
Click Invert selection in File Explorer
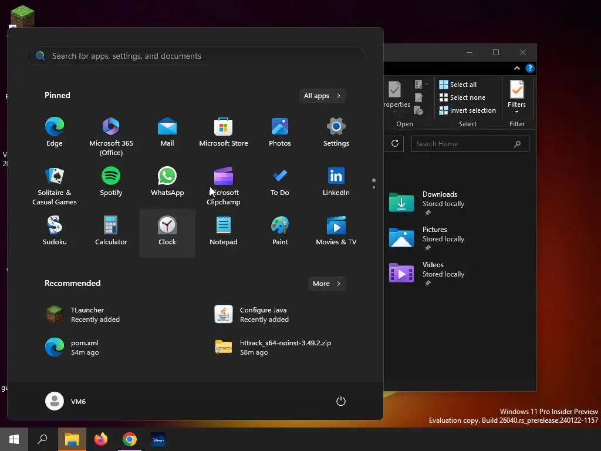pos(468,110)
